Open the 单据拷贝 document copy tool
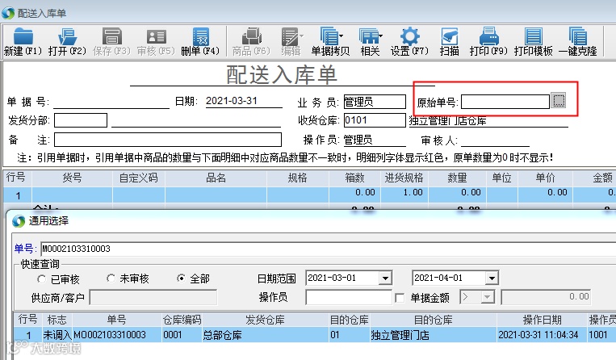The image size is (616, 360). point(330,42)
